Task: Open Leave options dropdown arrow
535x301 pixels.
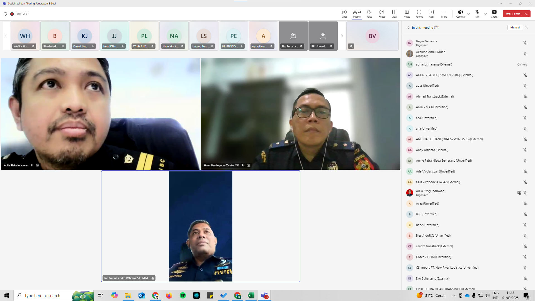Action: 527,14
